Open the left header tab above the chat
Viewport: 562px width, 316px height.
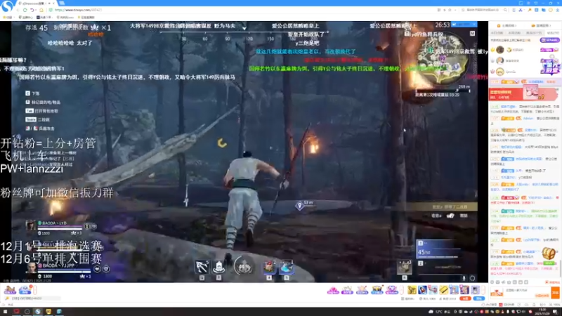pyautogui.click(x=506, y=26)
